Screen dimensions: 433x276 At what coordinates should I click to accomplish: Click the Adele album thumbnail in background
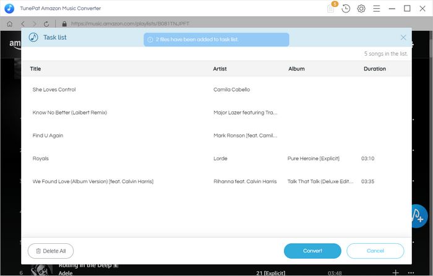click(41, 270)
